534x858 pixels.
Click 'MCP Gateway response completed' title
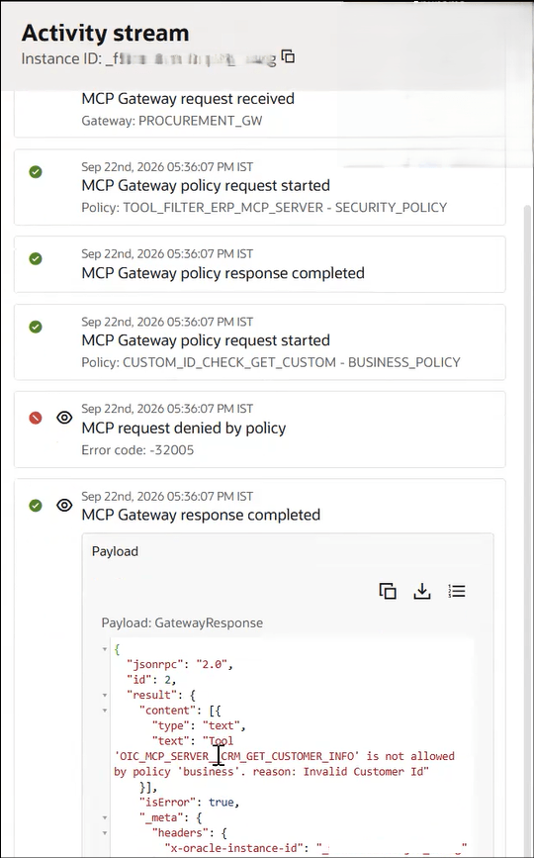tap(201, 515)
